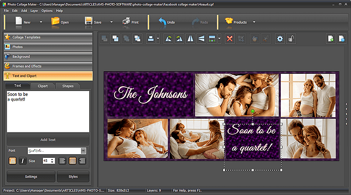The height and width of the screenshot is (195, 351).
Task: Open the distribute options dropdown arrow
Action: [x=219, y=39]
